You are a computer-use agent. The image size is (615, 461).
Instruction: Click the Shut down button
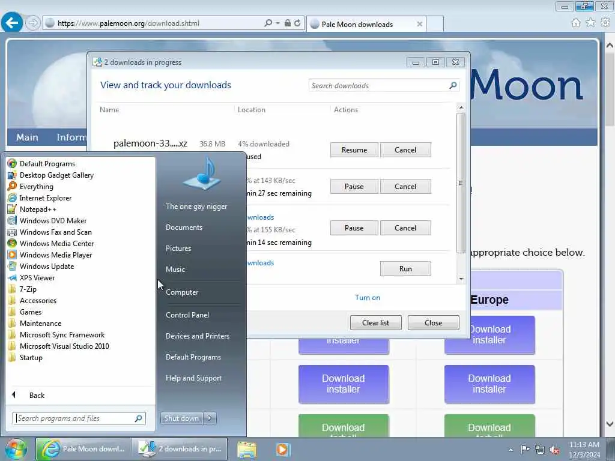181,418
